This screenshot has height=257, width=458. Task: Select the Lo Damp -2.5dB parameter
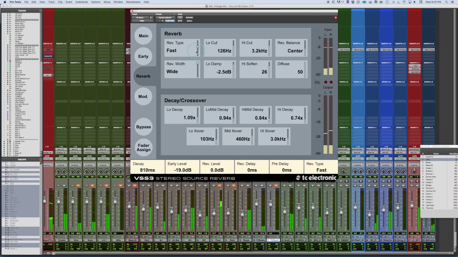pyautogui.click(x=220, y=69)
